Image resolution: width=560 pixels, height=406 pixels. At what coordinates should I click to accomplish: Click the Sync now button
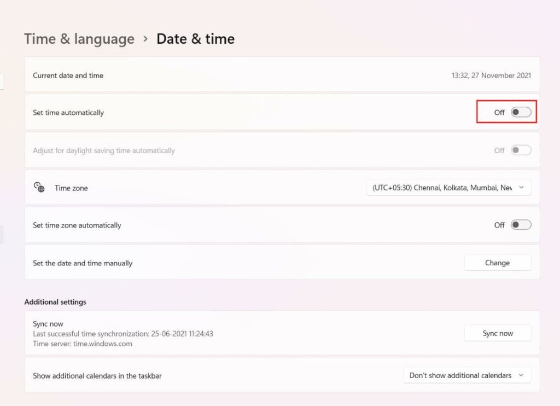point(498,333)
